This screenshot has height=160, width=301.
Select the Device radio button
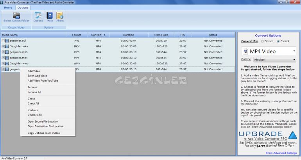pos(262,41)
